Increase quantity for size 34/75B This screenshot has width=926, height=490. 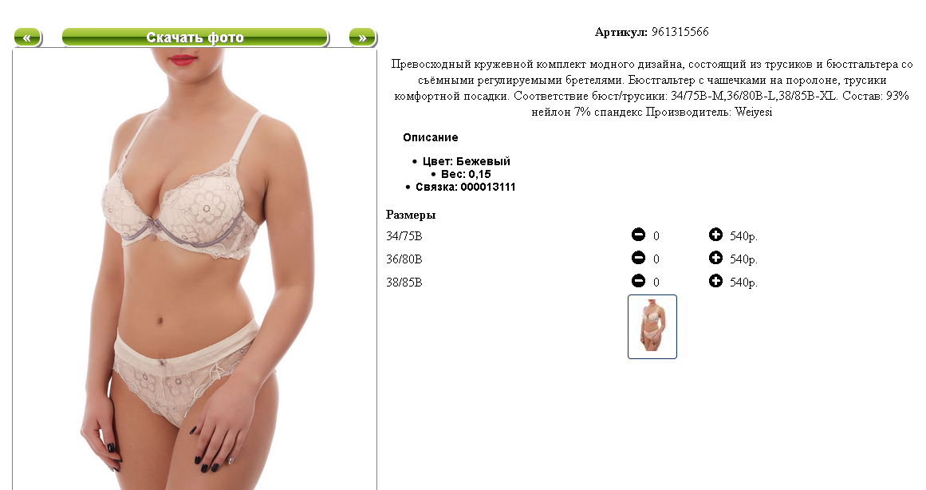[x=715, y=235]
